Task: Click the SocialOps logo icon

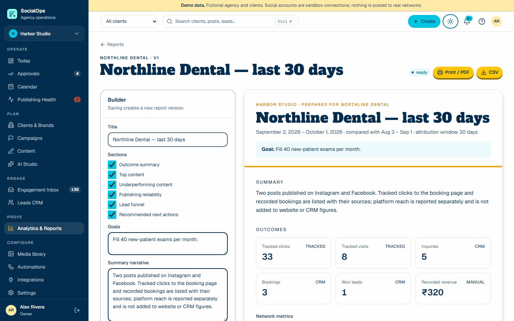Action: [x=12, y=14]
